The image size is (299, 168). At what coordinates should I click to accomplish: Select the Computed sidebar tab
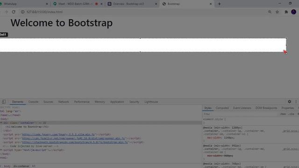222,108
